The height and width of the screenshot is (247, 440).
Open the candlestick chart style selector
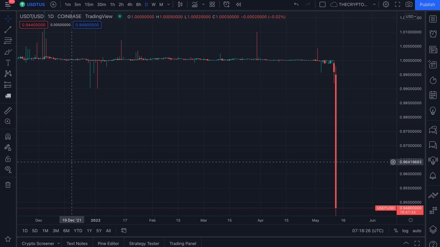(x=180, y=4)
